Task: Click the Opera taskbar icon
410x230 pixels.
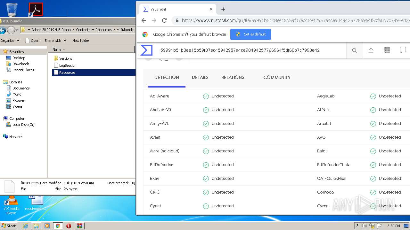Action: (x=69, y=226)
